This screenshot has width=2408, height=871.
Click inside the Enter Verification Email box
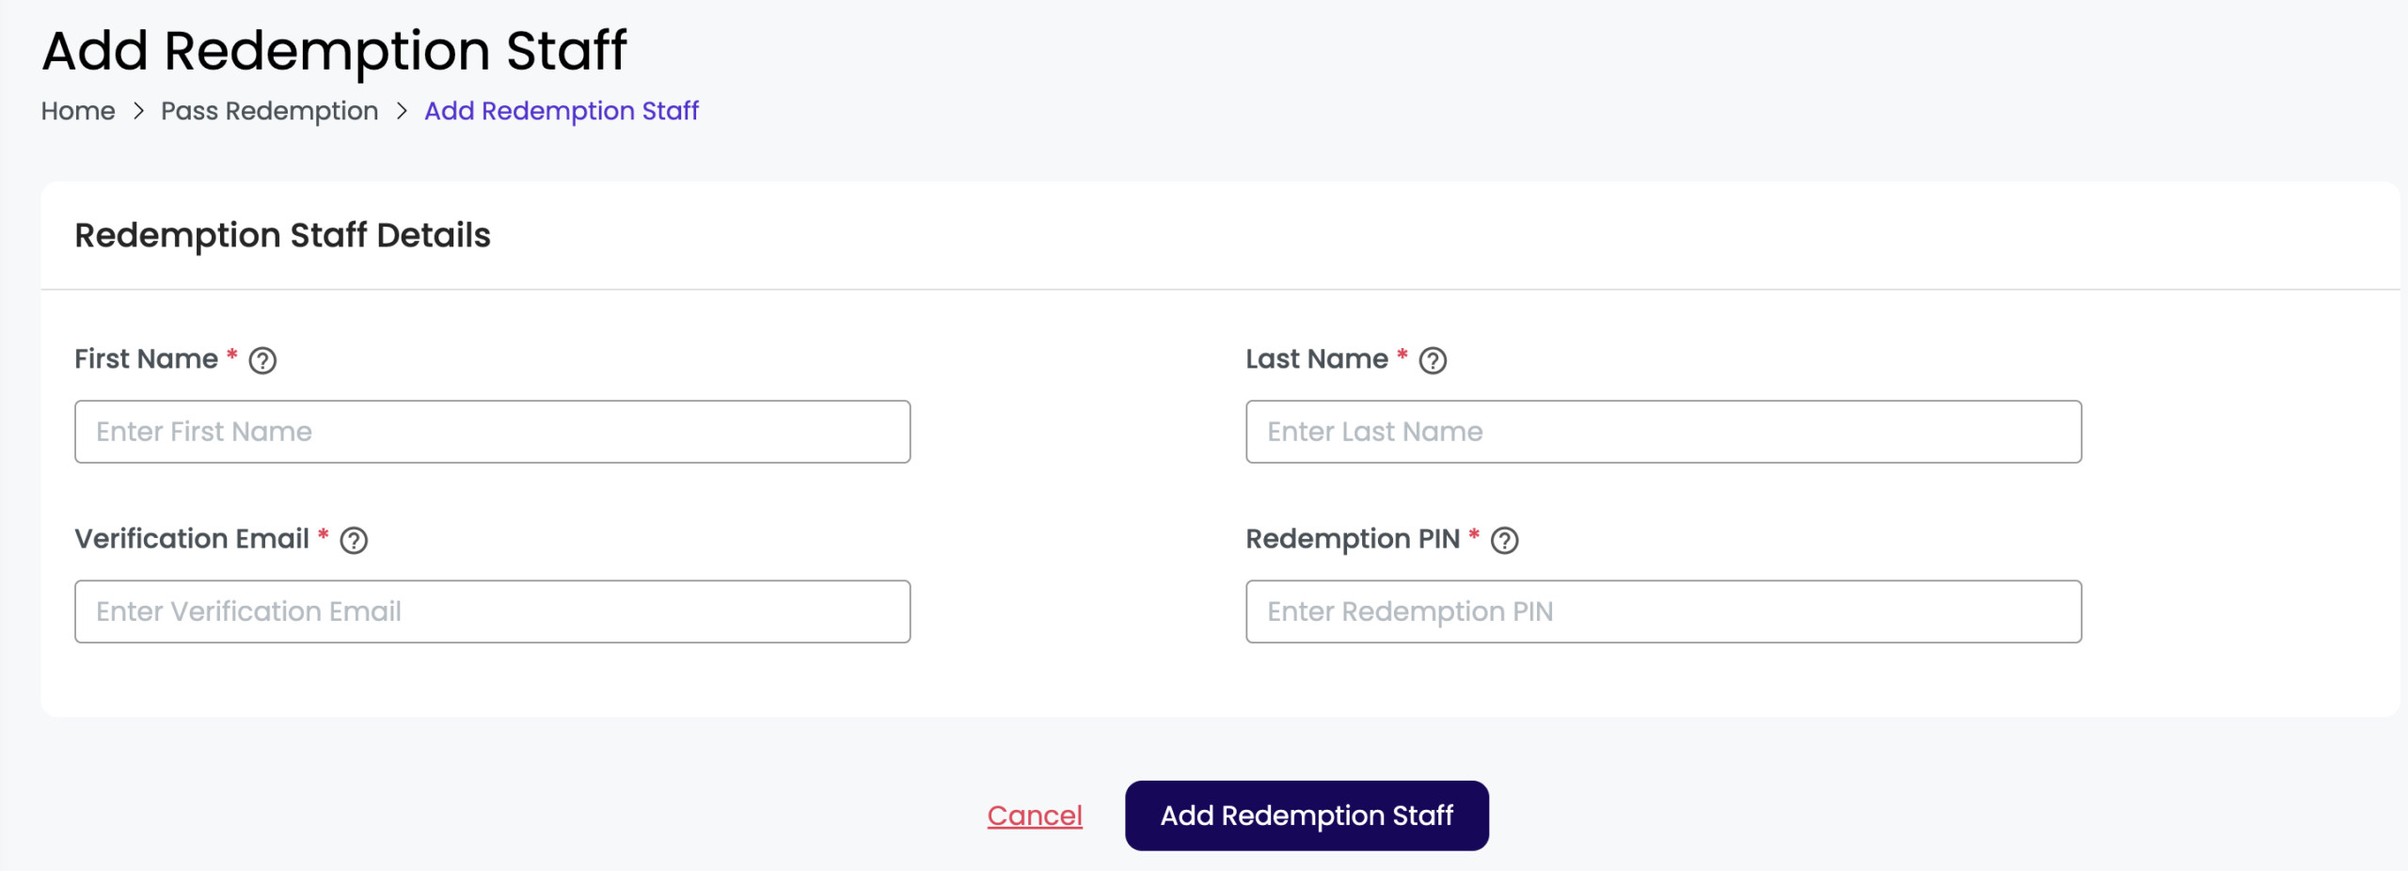[491, 610]
